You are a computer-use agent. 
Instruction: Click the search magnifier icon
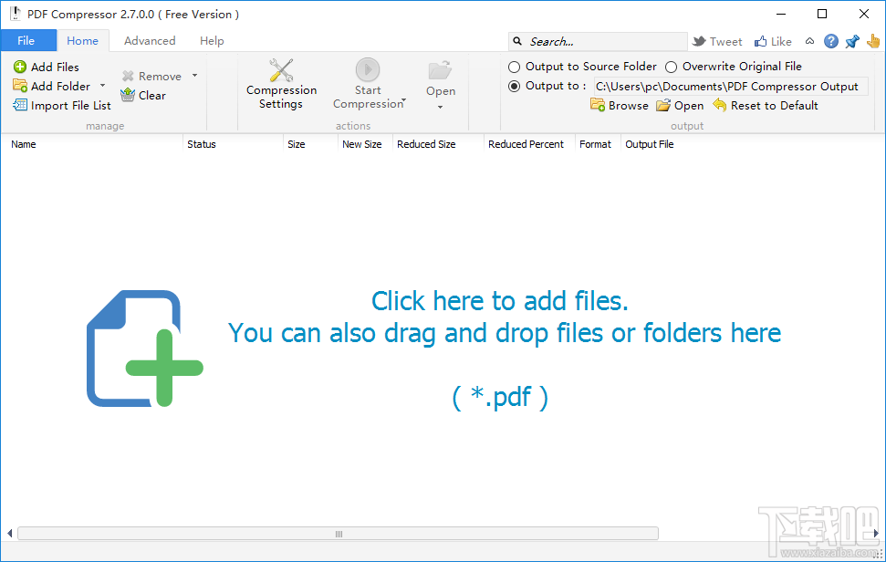pos(517,41)
